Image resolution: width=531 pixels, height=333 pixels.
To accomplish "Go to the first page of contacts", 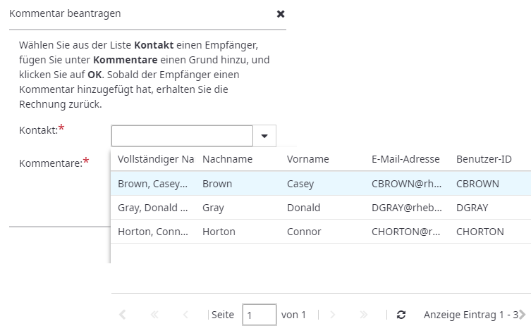I will pyautogui.click(x=154, y=315).
